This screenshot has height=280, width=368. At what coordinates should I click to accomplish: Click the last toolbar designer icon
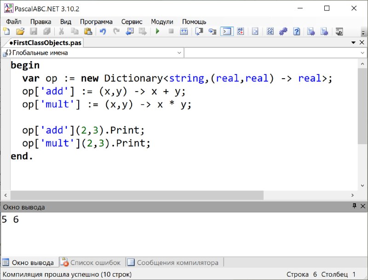pos(339,31)
